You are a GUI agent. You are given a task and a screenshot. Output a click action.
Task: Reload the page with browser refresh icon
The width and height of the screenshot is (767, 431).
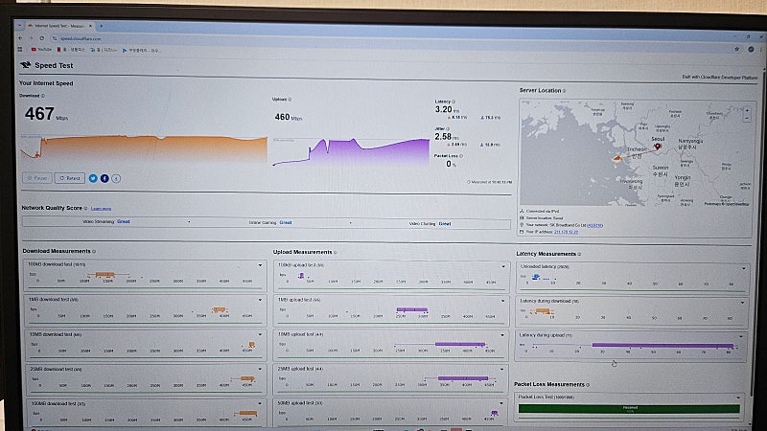(44, 37)
